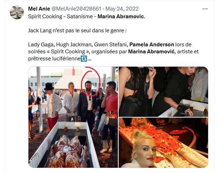Click bold "Marina Abramovic." in the first line

(x=121, y=16)
